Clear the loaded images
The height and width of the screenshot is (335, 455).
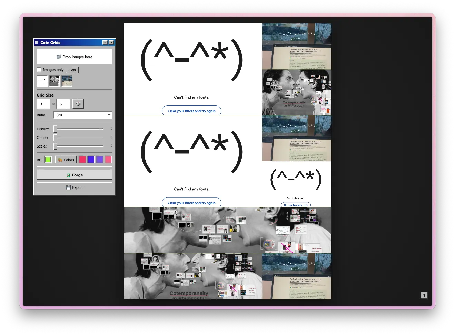(x=72, y=70)
